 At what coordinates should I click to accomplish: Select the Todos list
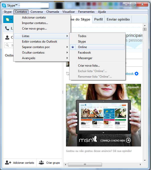(x=97, y=36)
